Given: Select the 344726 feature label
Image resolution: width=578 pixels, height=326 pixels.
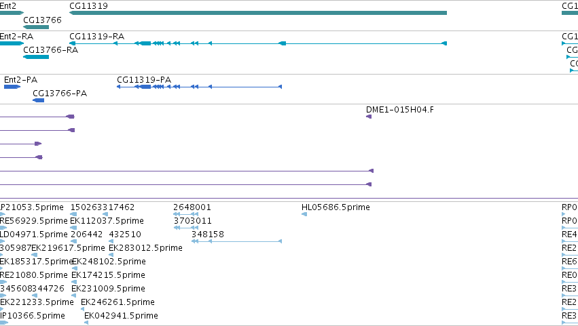Looking at the screenshot, I should [x=48, y=289].
